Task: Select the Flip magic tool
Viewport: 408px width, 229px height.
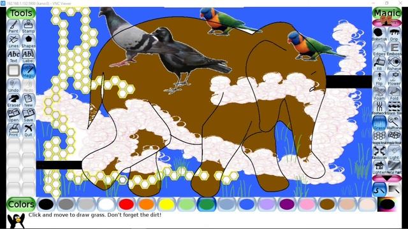Action: 379,79
